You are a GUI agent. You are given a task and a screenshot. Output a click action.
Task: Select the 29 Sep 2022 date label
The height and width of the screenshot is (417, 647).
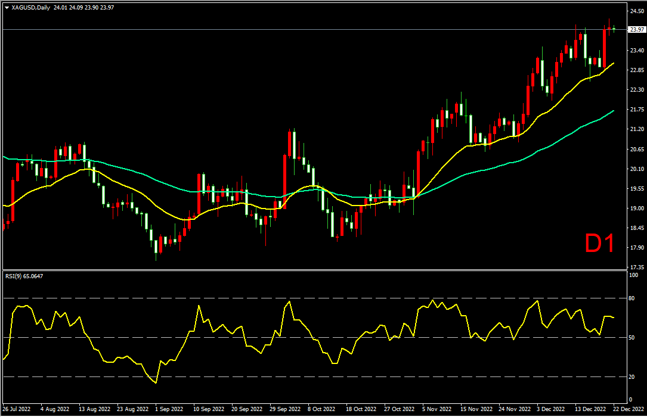coord(285,409)
